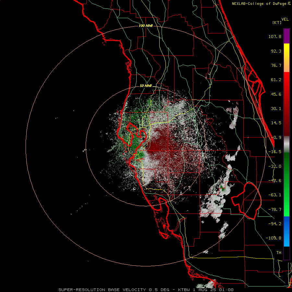Click the 76.7 velocity scale value
This screenshot has width=292, height=292.
(x=276, y=65)
